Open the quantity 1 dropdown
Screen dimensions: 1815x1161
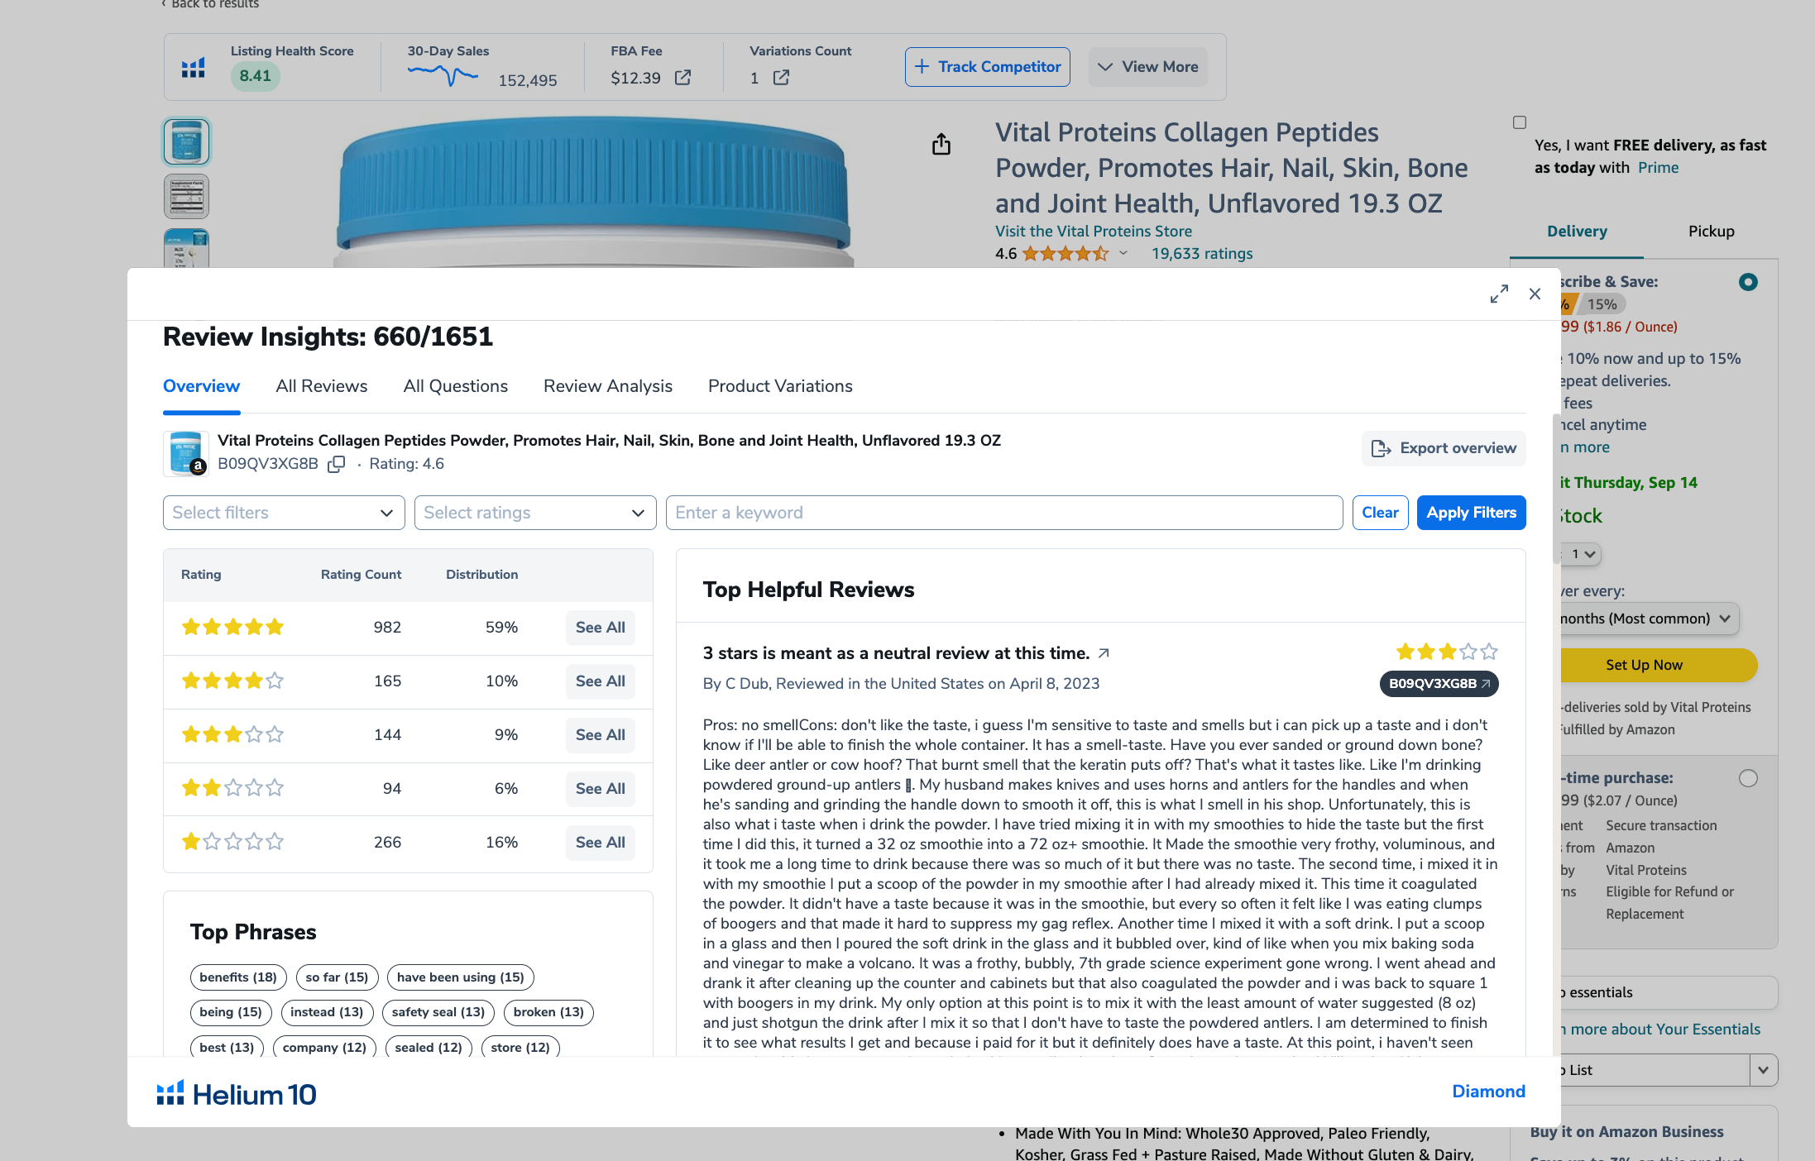coord(1581,554)
